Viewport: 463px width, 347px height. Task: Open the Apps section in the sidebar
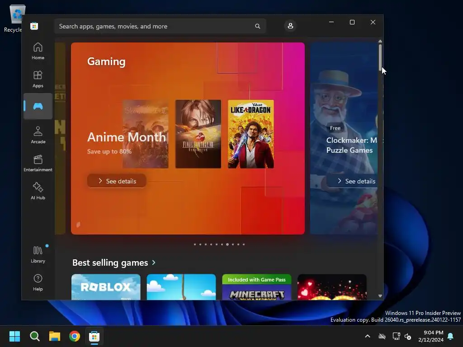click(38, 79)
